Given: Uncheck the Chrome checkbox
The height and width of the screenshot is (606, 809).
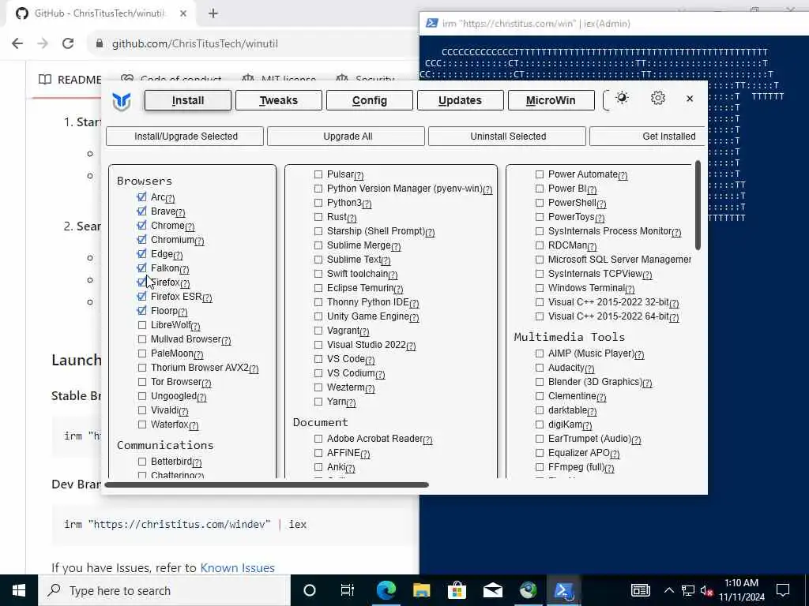Looking at the screenshot, I should click(x=142, y=225).
